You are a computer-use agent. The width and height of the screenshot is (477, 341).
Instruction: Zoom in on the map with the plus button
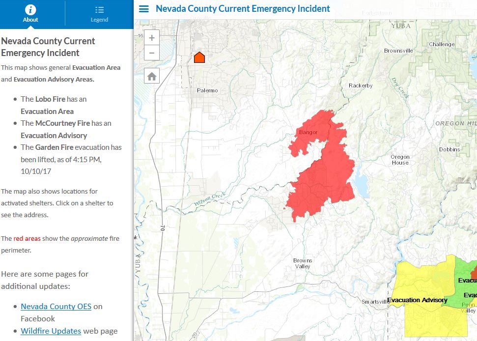coord(152,38)
